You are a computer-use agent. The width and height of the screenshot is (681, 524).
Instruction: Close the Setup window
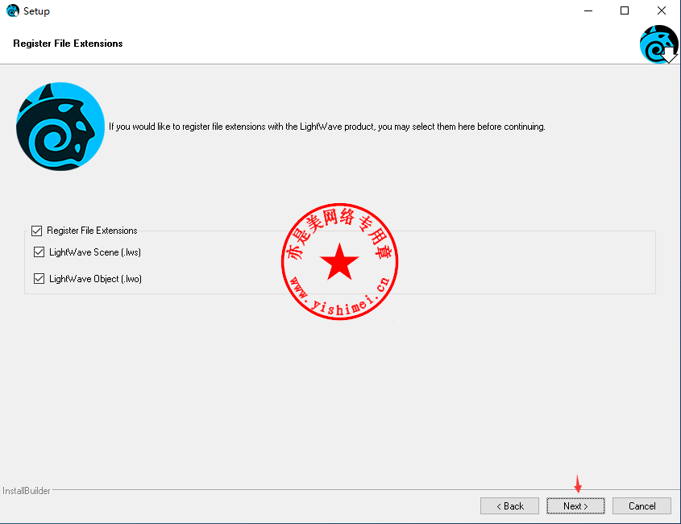pyautogui.click(x=662, y=10)
